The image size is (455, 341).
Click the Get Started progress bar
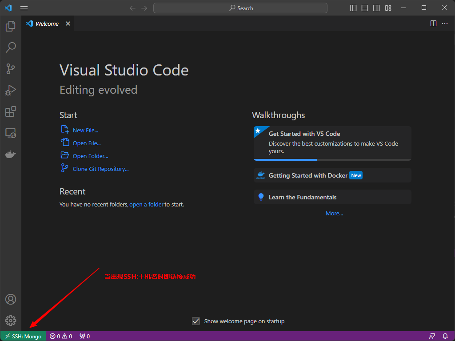coord(332,160)
